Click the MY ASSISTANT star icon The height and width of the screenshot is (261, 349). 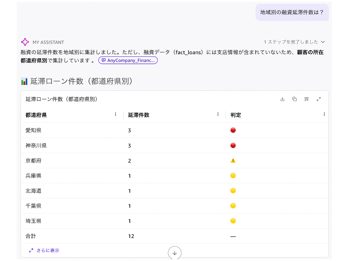(x=25, y=42)
